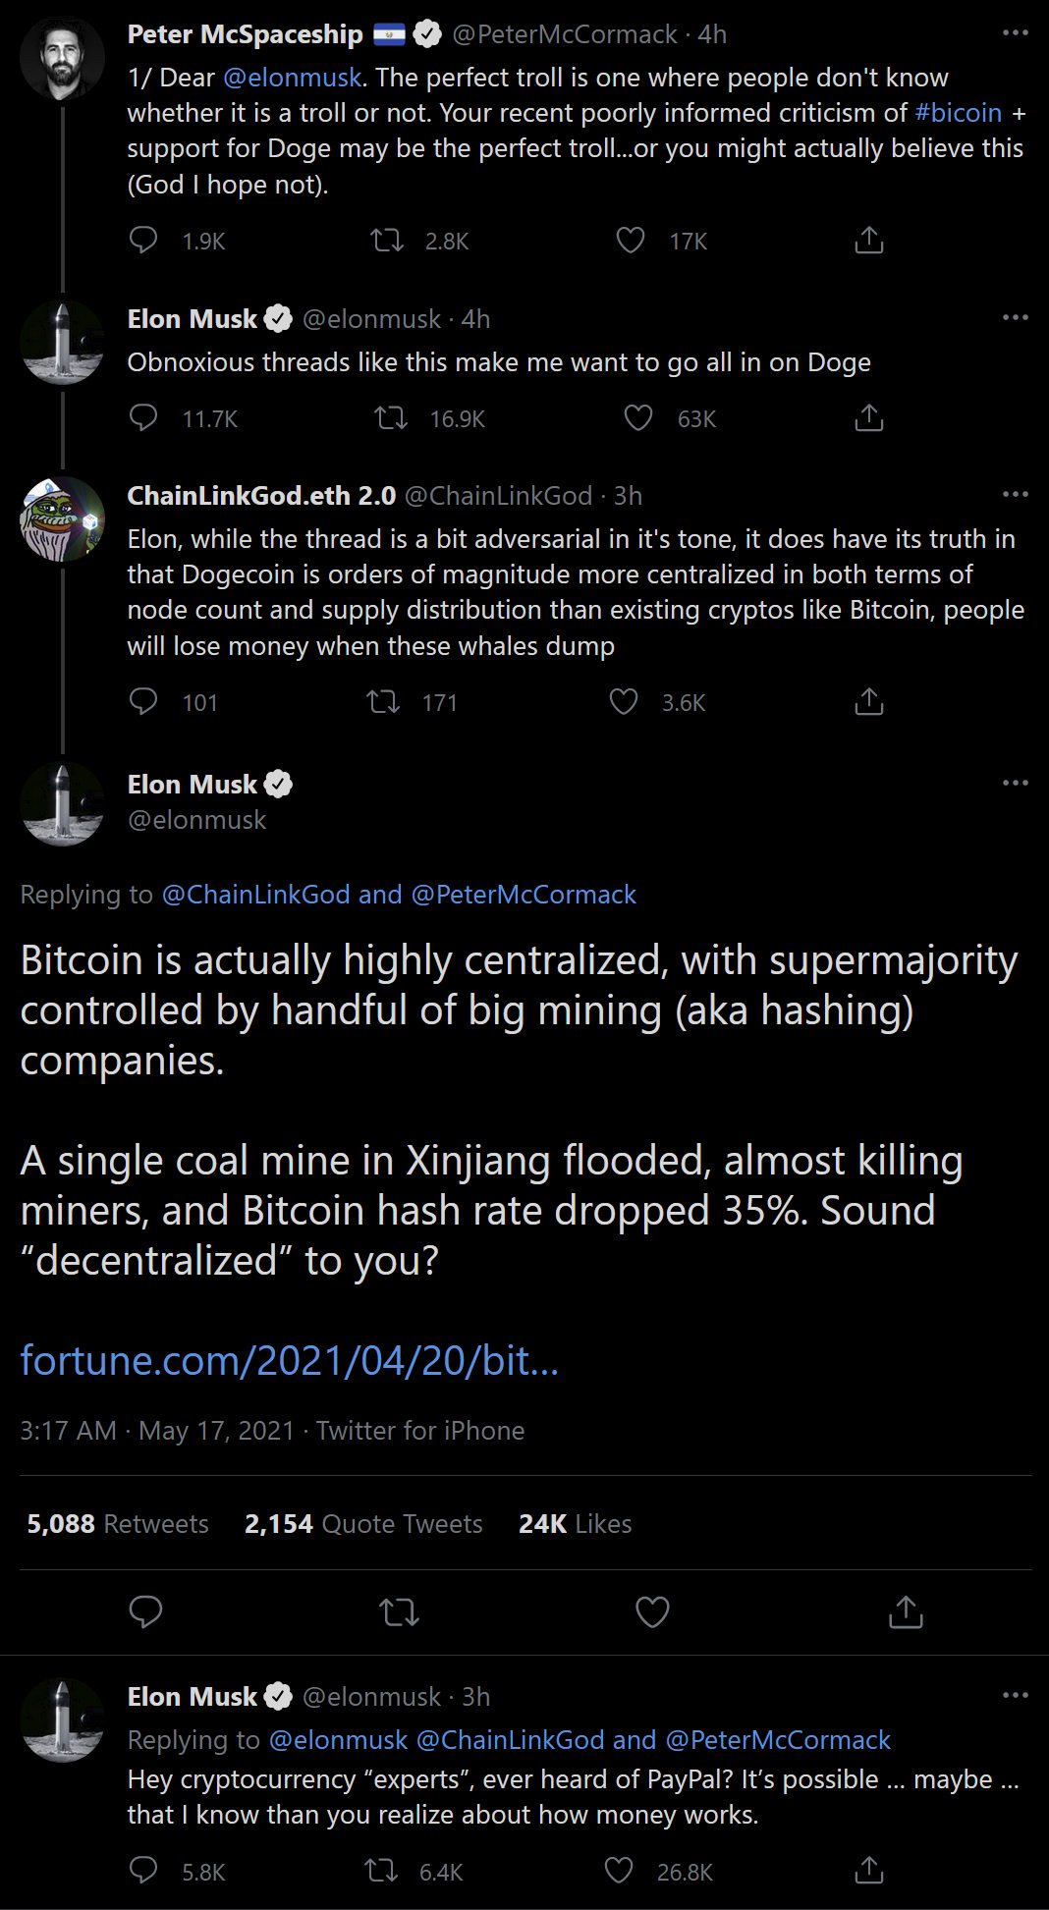Open ChainLinkGod's frog avatar

point(62,519)
